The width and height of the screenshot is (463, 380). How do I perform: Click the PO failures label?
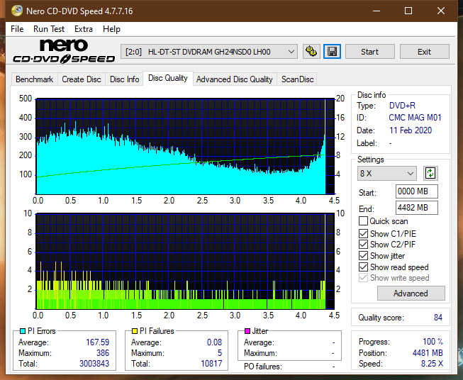click(x=263, y=367)
